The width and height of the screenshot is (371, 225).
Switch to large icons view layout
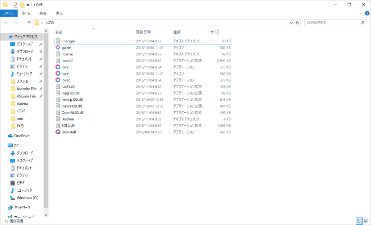[x=366, y=221]
